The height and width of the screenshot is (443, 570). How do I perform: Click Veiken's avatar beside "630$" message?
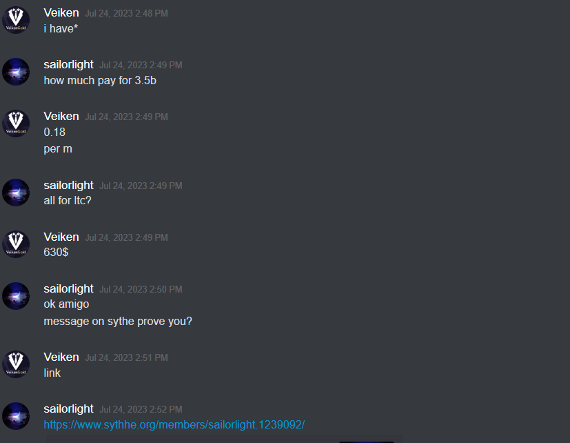[x=16, y=244]
